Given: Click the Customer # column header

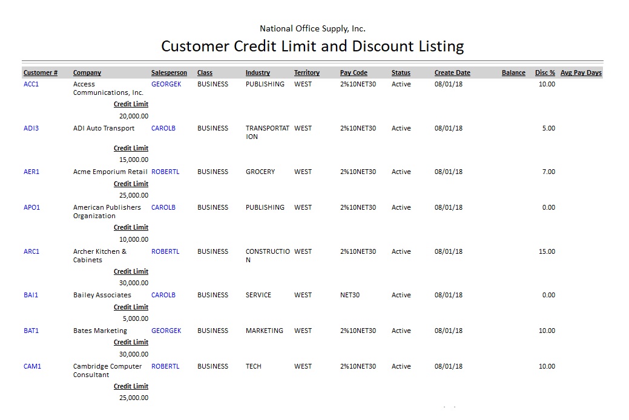Looking at the screenshot, I should [x=41, y=73].
